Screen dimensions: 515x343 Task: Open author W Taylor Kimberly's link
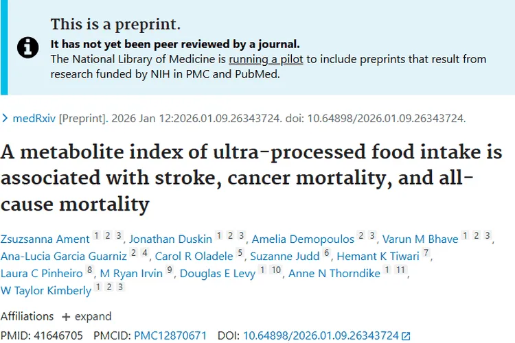[x=46, y=291]
